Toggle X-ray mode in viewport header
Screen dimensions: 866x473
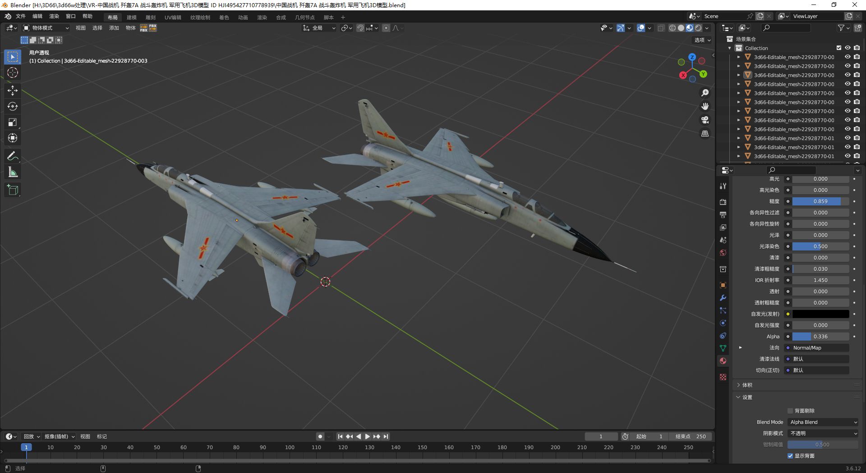[661, 28]
